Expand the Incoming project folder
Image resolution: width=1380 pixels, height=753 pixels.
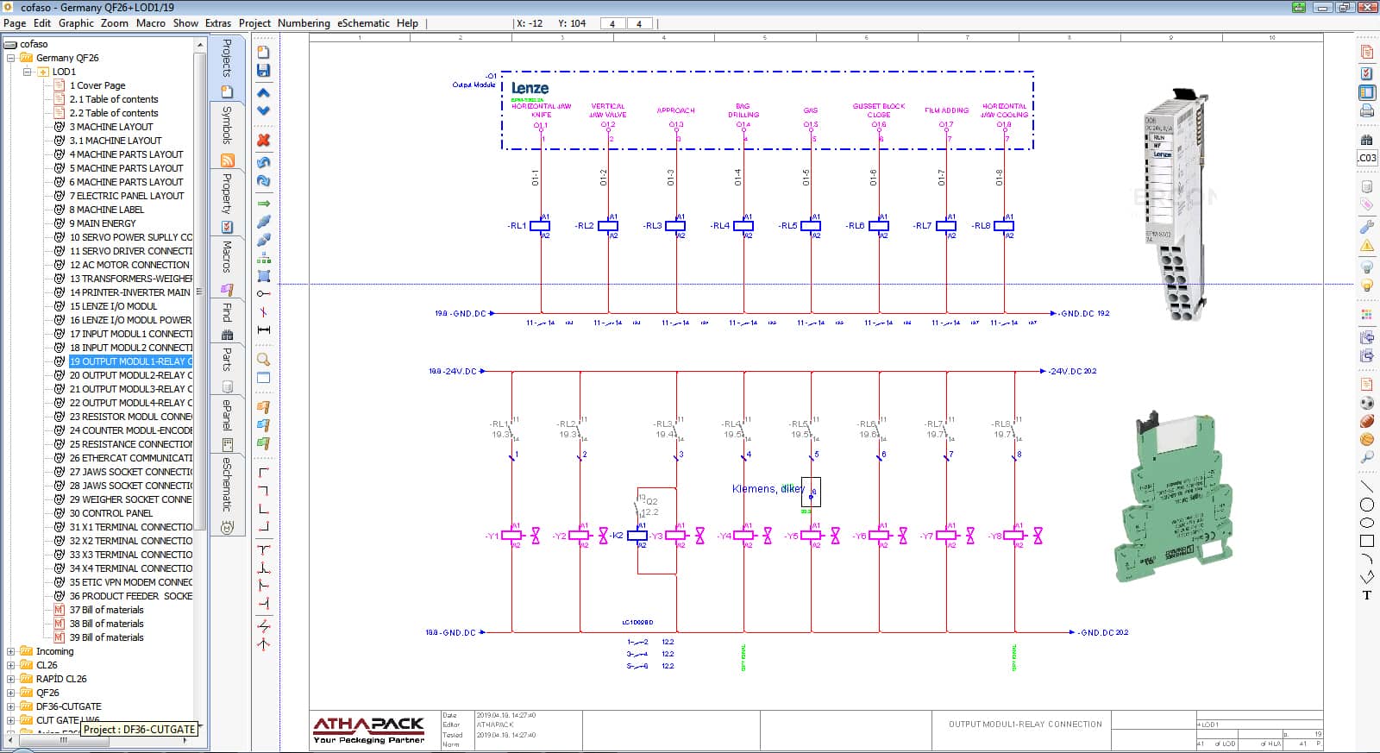(10, 651)
